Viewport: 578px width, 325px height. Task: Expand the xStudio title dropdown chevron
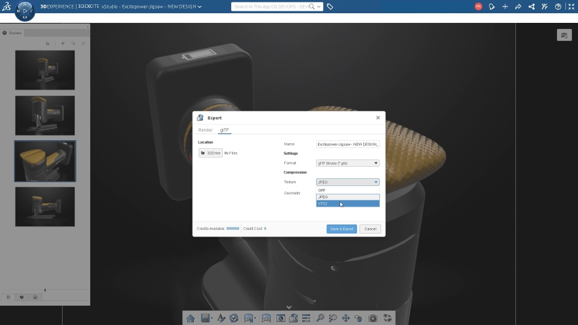[x=199, y=7]
